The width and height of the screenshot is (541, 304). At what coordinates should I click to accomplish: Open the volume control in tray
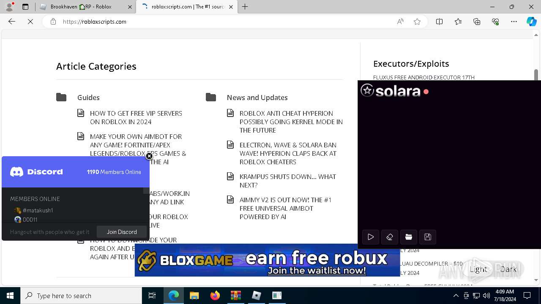(486, 296)
